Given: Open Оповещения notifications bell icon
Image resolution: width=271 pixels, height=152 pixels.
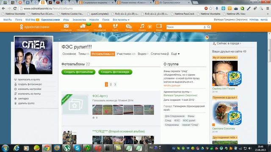Looking at the screenshot, I should click(x=100, y=27).
